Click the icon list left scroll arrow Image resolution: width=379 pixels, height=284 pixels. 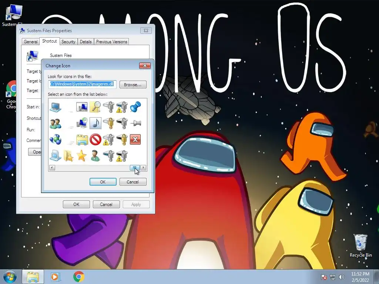point(52,168)
